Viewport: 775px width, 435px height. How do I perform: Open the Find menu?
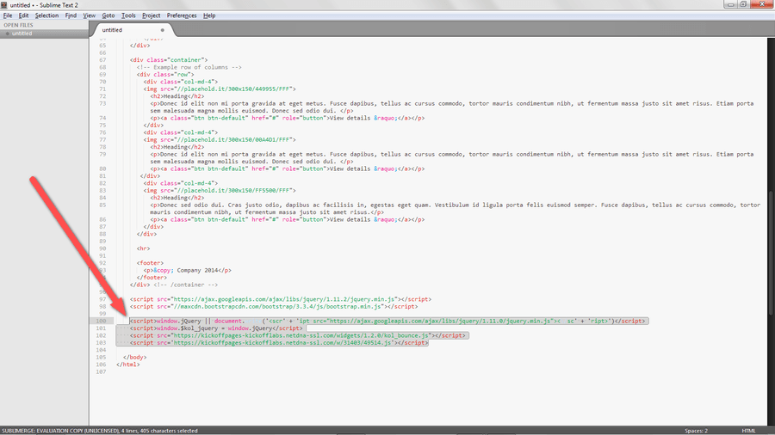coord(71,15)
